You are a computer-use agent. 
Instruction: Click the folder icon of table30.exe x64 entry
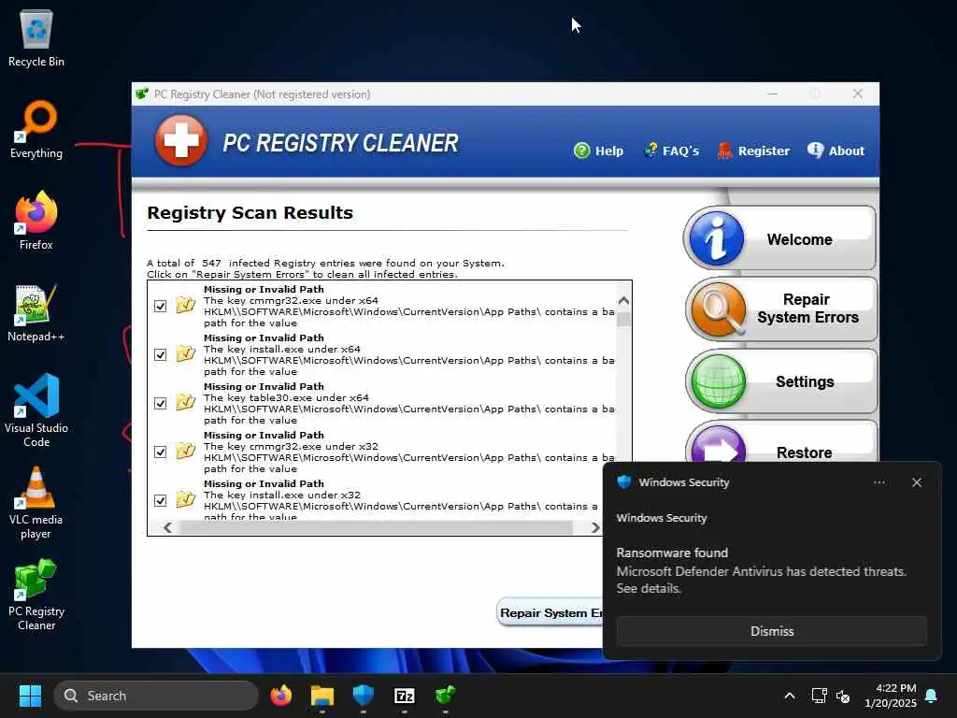tap(186, 402)
